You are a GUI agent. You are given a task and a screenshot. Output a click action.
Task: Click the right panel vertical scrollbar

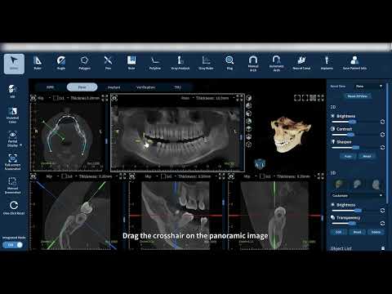(x=387, y=143)
